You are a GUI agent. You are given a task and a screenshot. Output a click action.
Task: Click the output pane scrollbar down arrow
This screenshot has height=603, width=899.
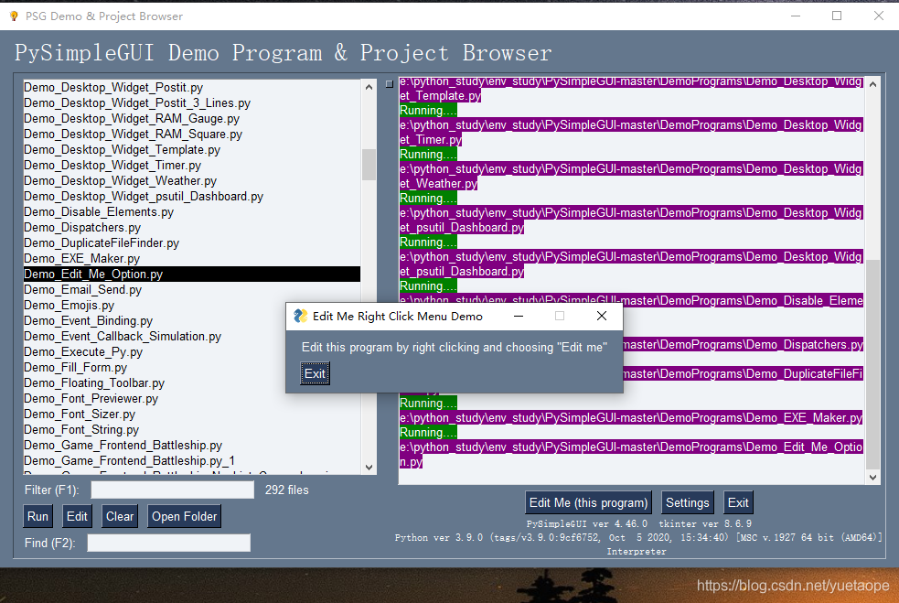point(872,478)
